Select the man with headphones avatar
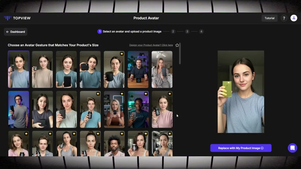Viewport: 301px width, 169px height. (19, 109)
